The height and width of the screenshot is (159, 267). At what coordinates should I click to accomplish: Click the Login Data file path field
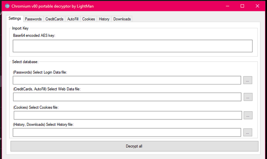point(127,80)
